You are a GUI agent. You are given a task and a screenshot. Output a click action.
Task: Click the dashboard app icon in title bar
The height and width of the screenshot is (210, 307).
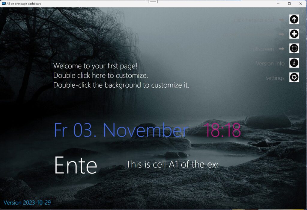tap(4, 4)
